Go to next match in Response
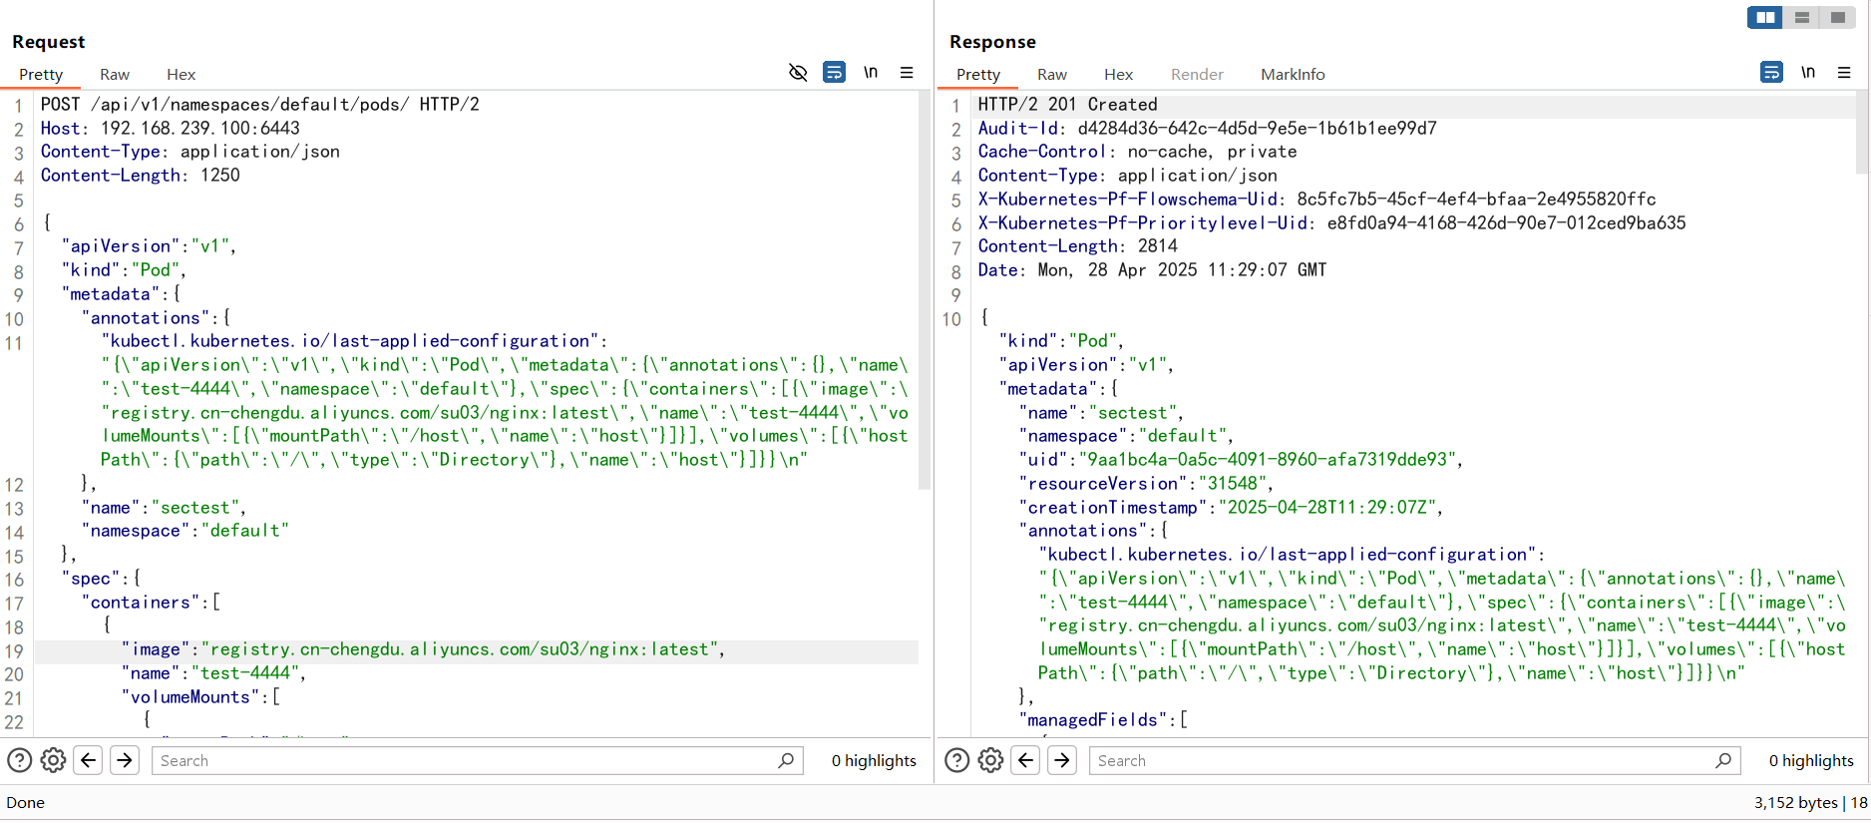This screenshot has height=823, width=1871. (1062, 760)
